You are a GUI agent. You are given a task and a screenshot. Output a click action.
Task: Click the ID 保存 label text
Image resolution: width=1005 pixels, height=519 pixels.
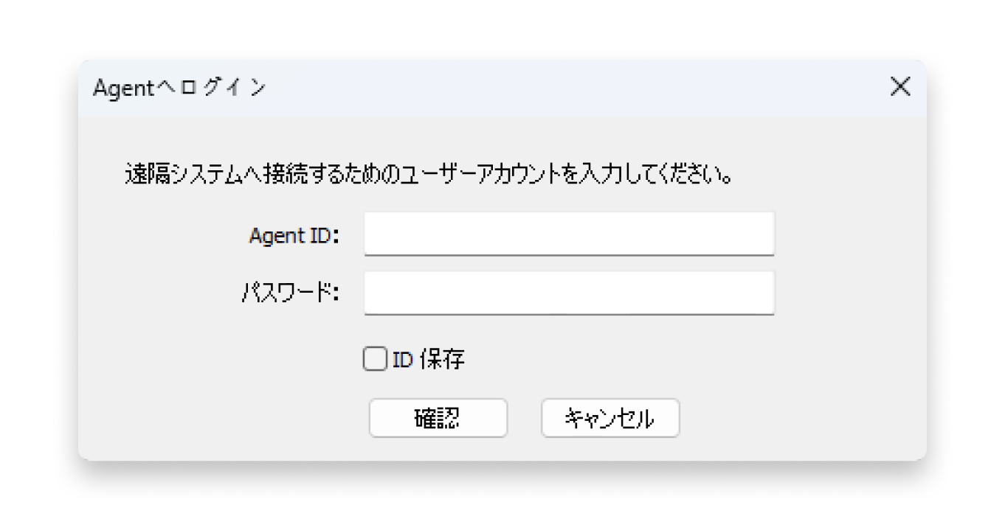(x=428, y=359)
